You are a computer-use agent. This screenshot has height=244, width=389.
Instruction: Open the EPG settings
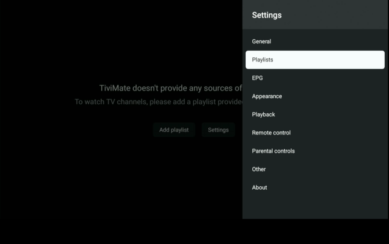(257, 78)
